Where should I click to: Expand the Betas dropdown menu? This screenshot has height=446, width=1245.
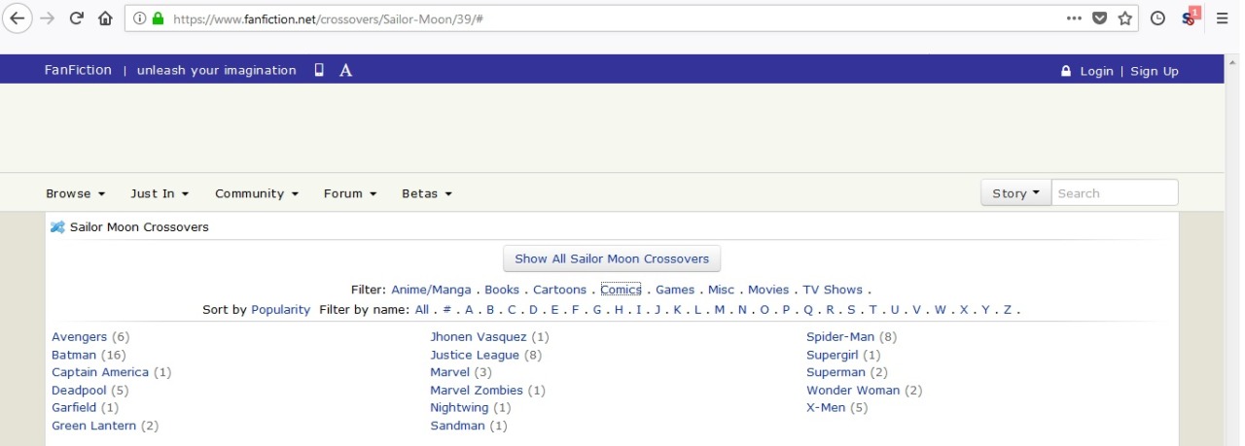(x=427, y=193)
